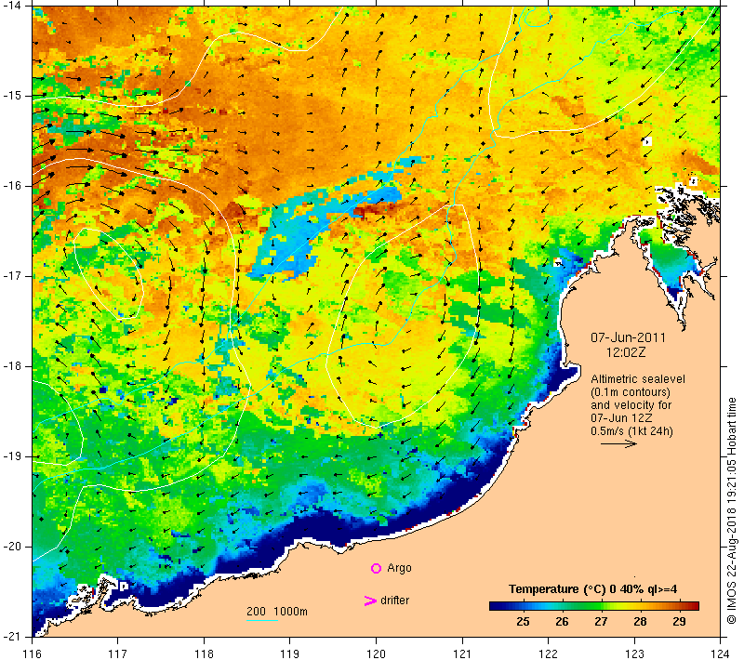Click the '-19' latitude axis label

(11, 456)
